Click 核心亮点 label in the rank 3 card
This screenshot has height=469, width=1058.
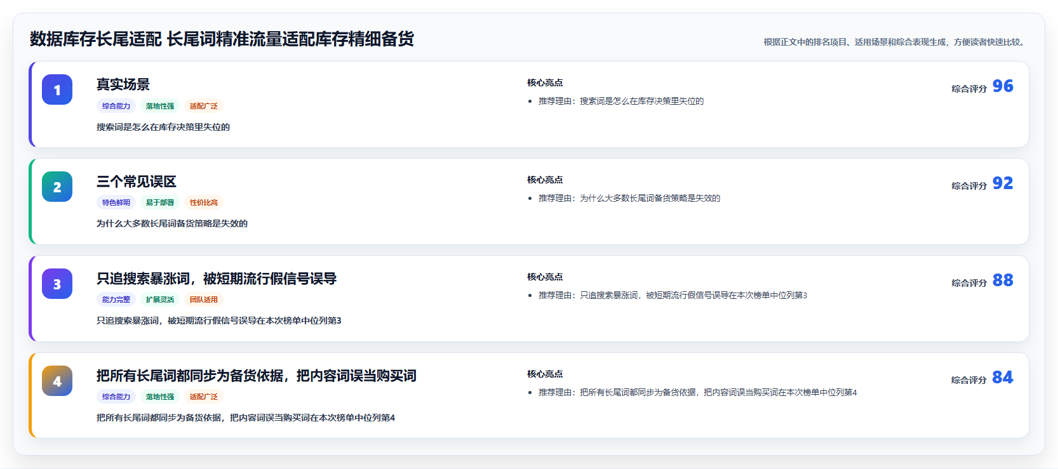(x=545, y=277)
